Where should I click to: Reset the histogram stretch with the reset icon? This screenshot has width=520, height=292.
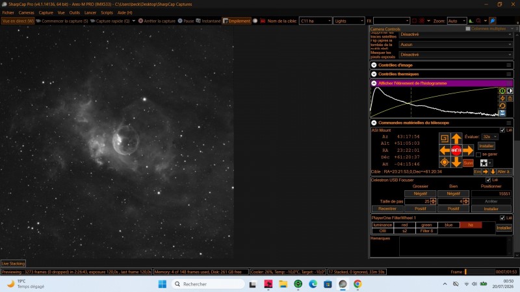(x=502, y=106)
